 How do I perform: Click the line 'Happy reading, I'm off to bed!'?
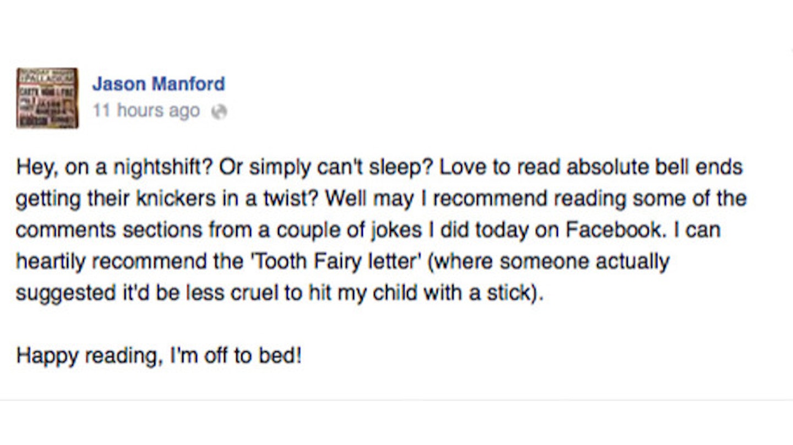click(159, 356)
